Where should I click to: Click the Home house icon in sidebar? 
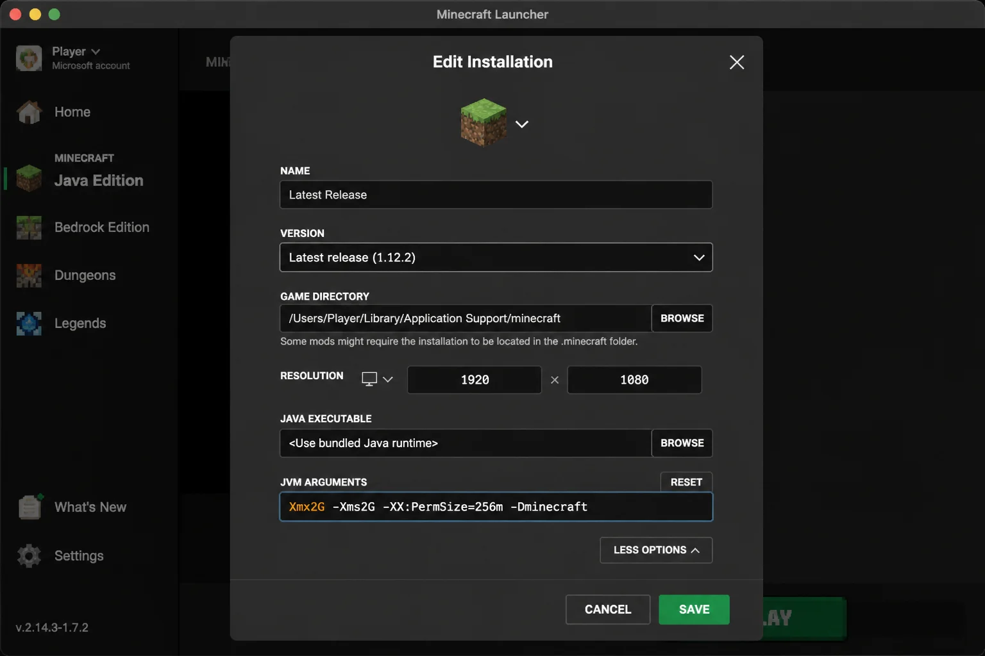[x=29, y=112]
